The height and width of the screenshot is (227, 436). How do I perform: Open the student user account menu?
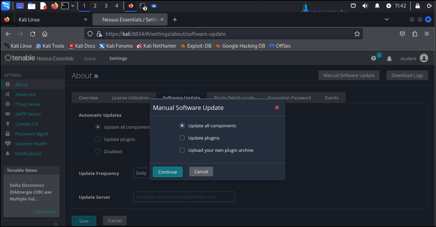point(414,59)
